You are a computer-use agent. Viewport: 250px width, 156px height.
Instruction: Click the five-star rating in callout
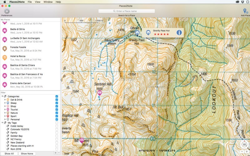point(161,34)
